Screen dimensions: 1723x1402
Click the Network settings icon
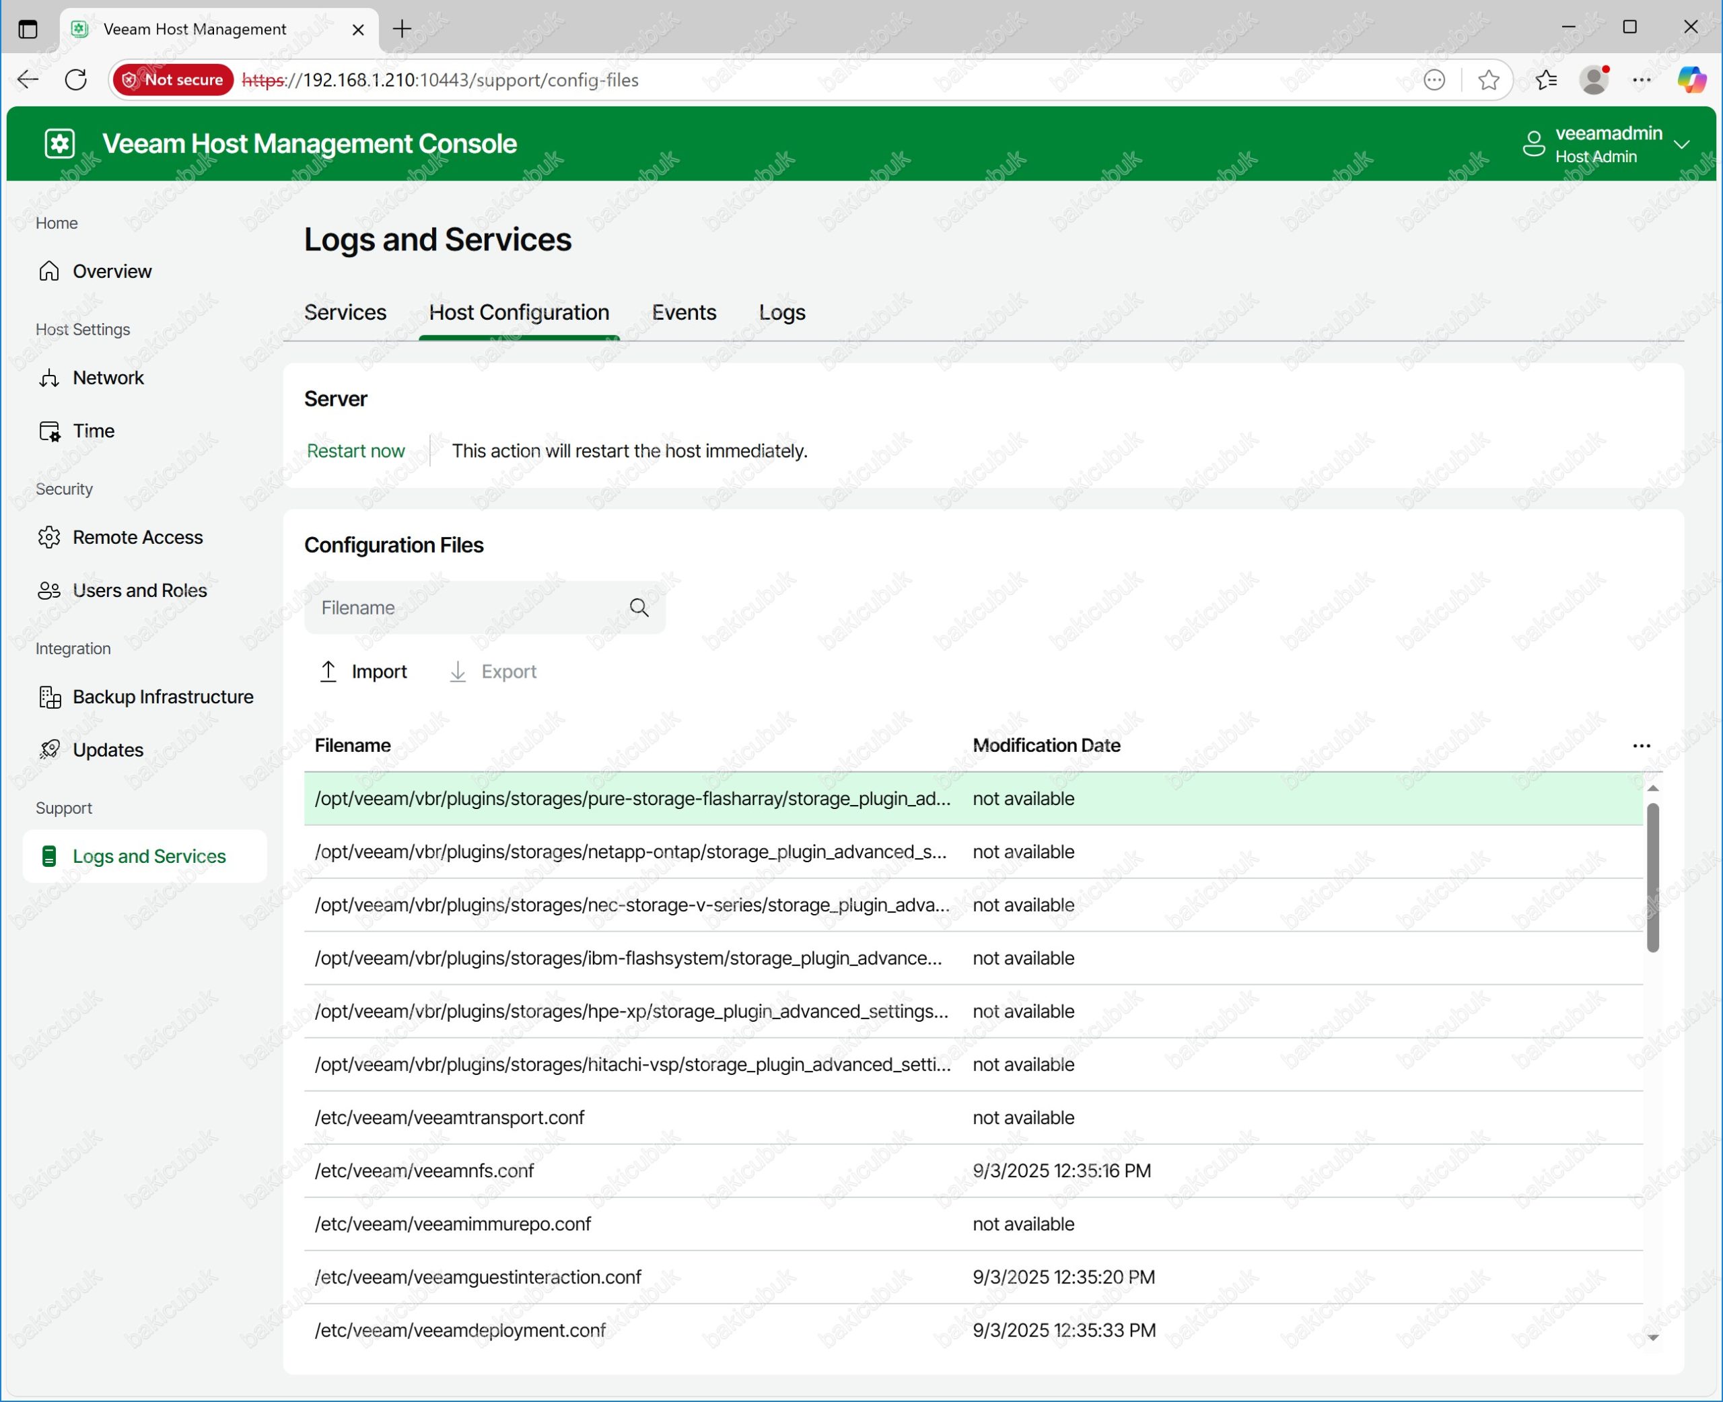(x=49, y=377)
